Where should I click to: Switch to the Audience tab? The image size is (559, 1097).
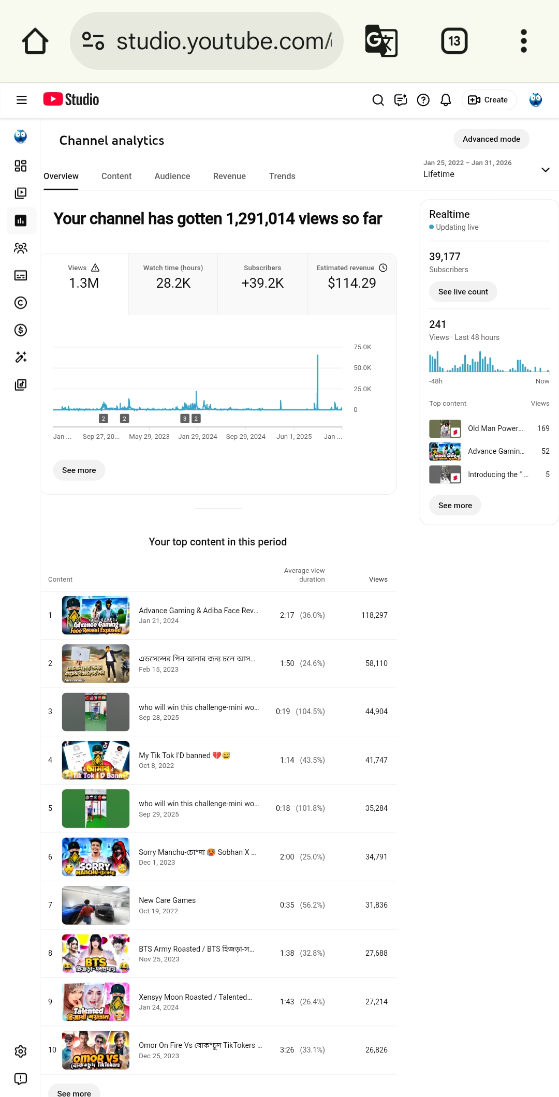pos(172,176)
